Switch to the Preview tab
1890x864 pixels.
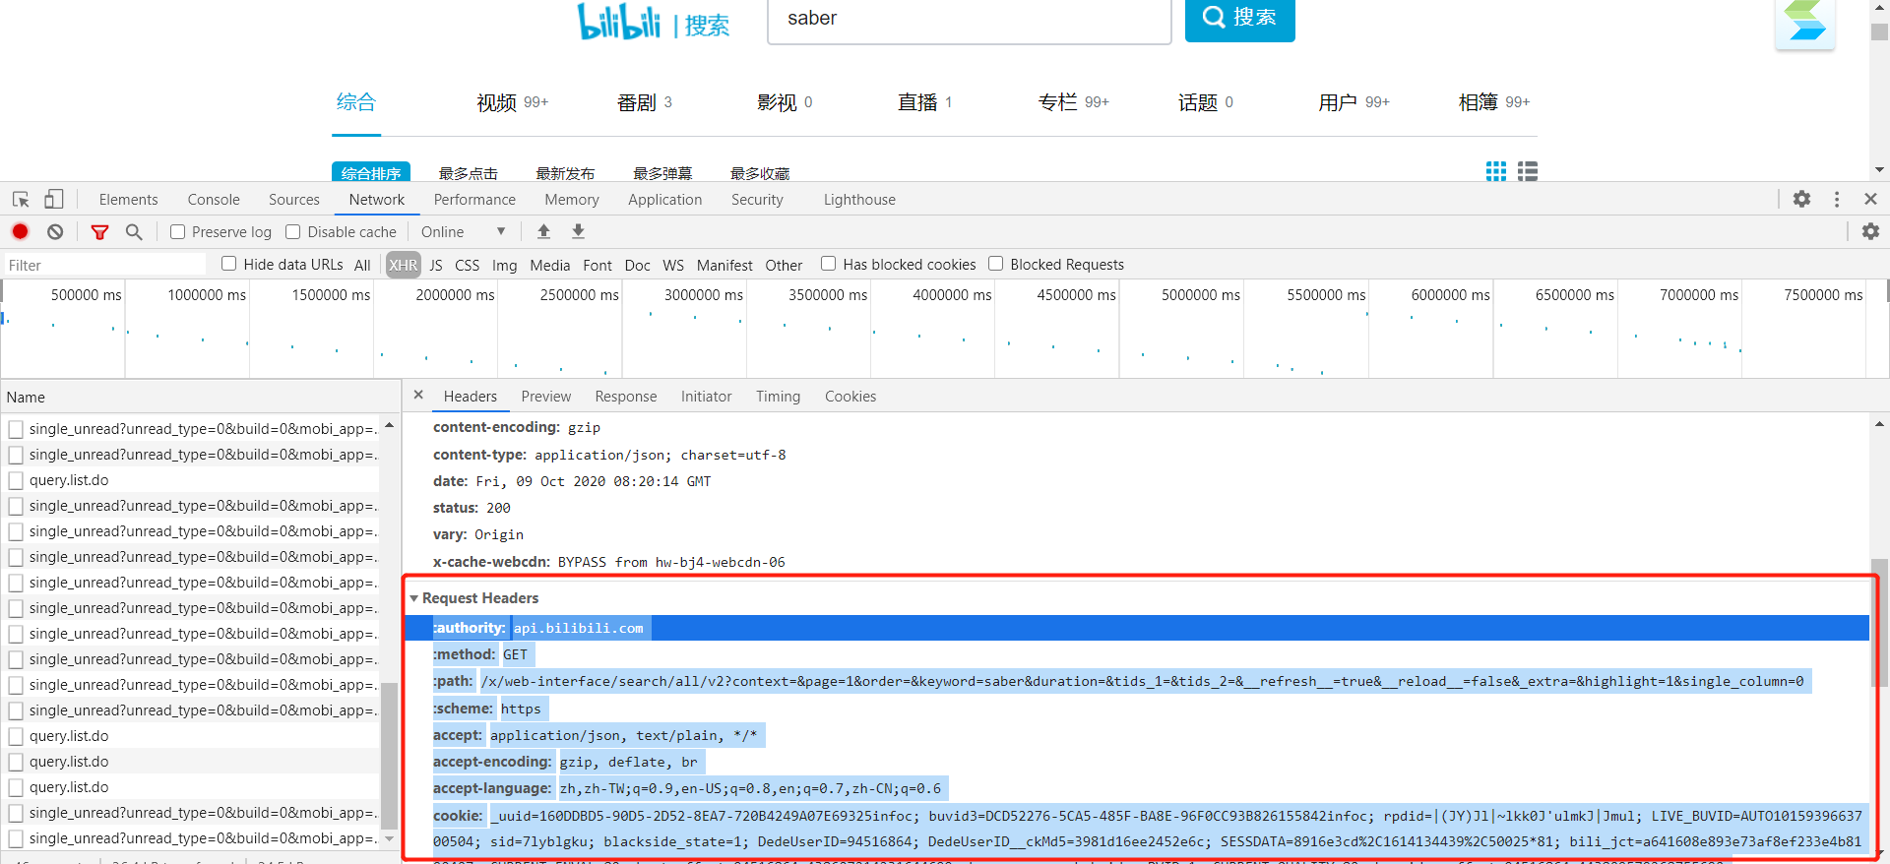coord(546,397)
